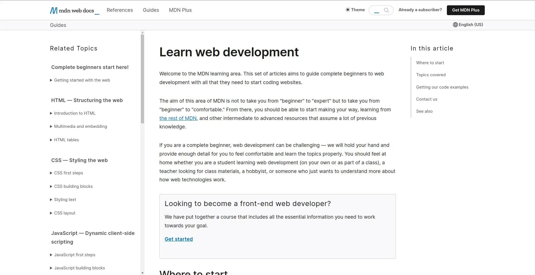Click the globe icon beside English (US)
This screenshot has height=275, width=535.
pyautogui.click(x=455, y=25)
